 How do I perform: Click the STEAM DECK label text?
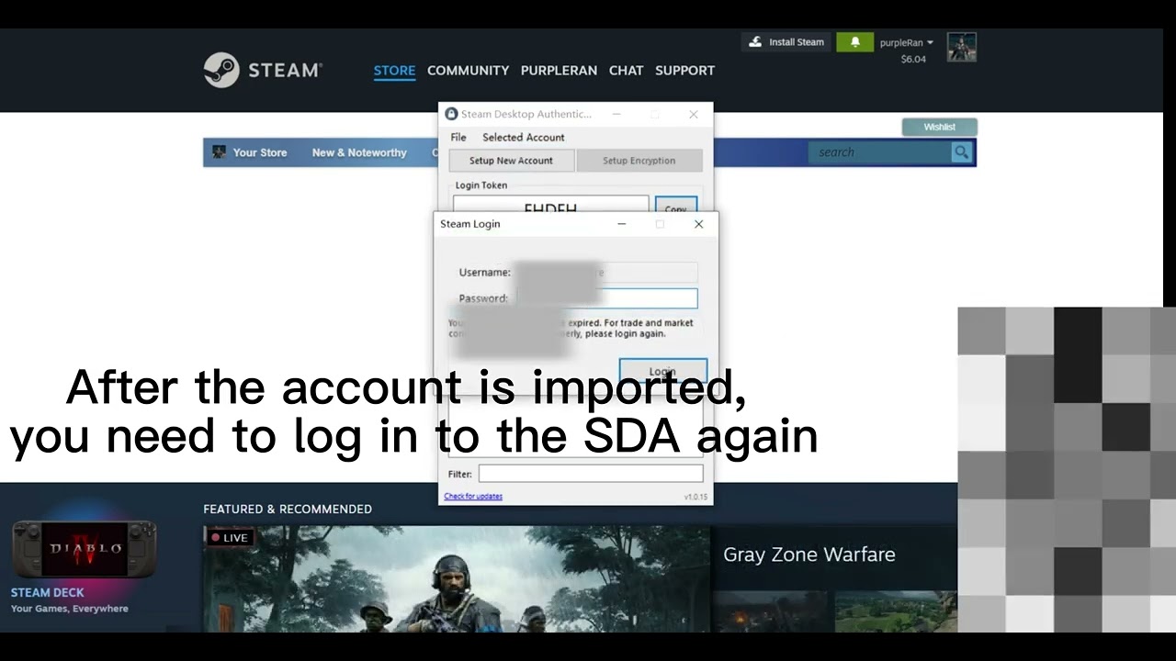47,593
